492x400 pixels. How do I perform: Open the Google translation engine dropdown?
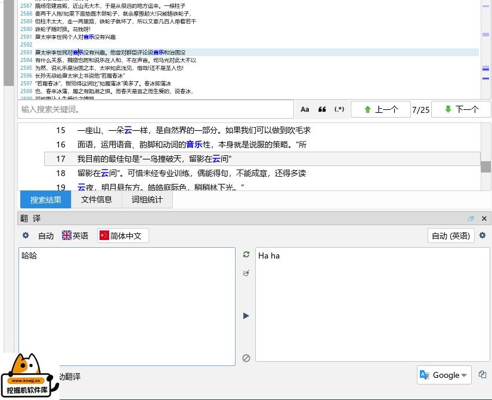(445, 375)
